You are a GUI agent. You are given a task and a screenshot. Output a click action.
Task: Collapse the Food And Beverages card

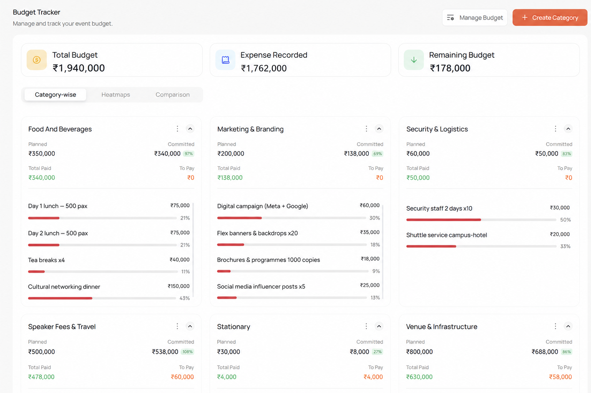click(x=190, y=129)
